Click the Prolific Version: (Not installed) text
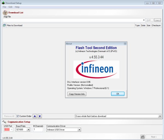The image size is (164, 140). tap(80, 85)
